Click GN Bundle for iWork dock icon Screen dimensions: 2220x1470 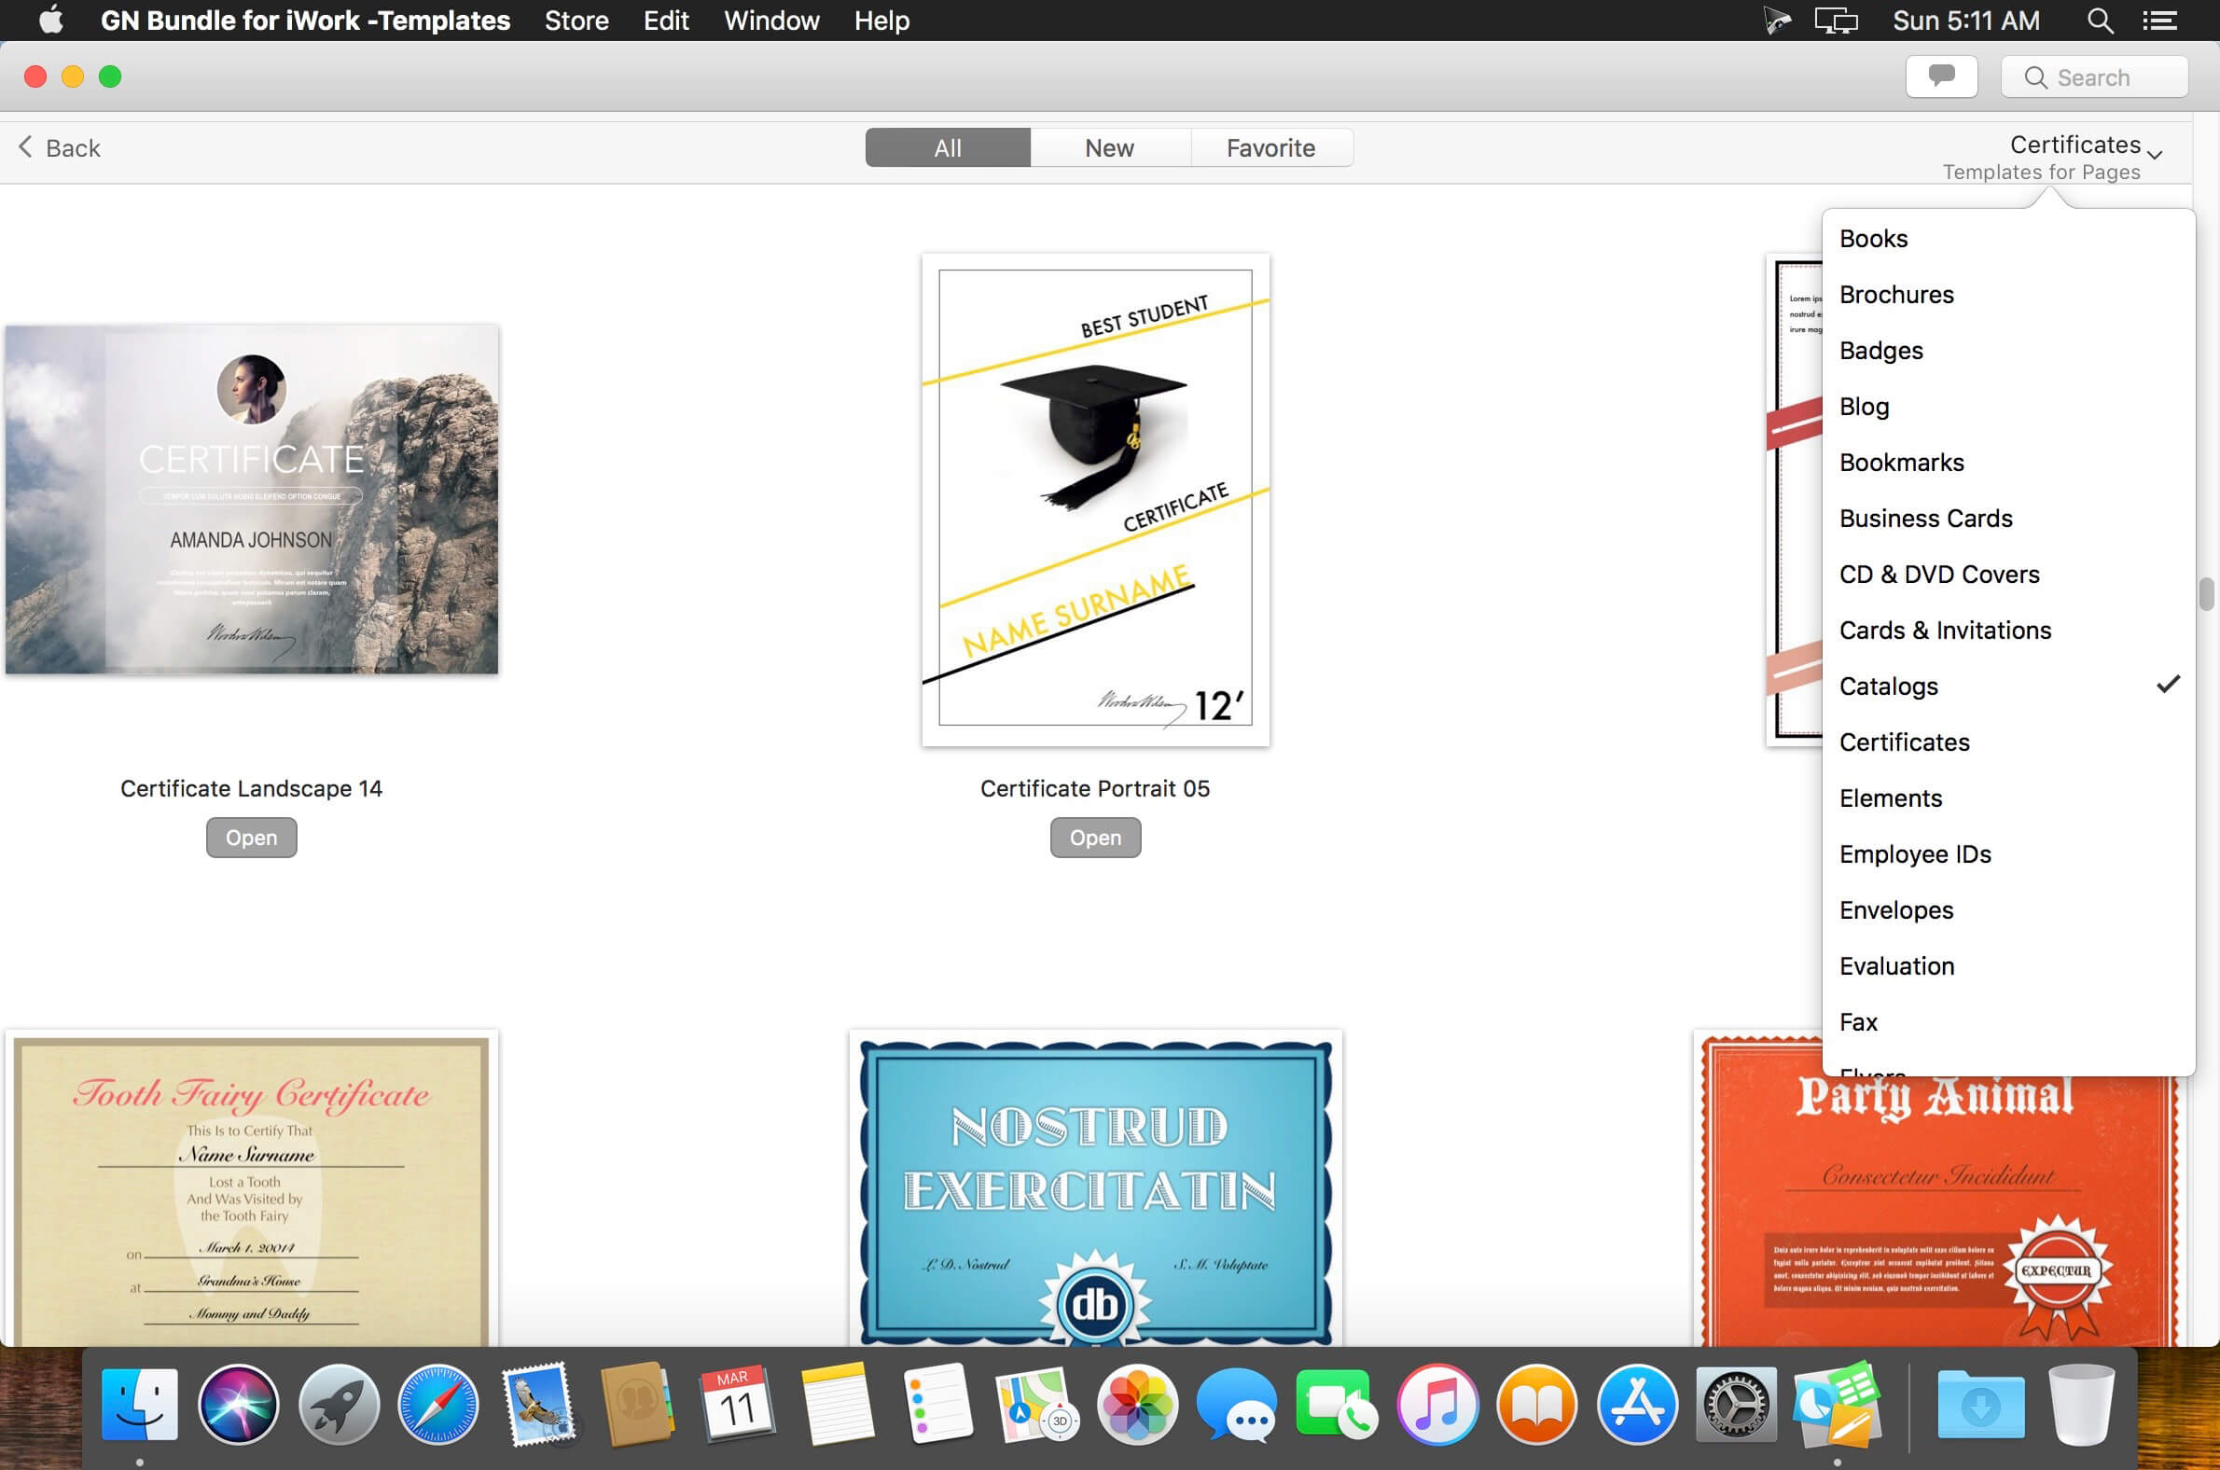click(x=1837, y=1404)
